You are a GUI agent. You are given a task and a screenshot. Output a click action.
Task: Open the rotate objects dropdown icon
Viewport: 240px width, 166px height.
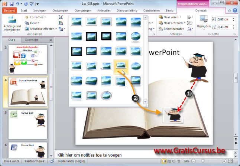[x=190, y=29]
